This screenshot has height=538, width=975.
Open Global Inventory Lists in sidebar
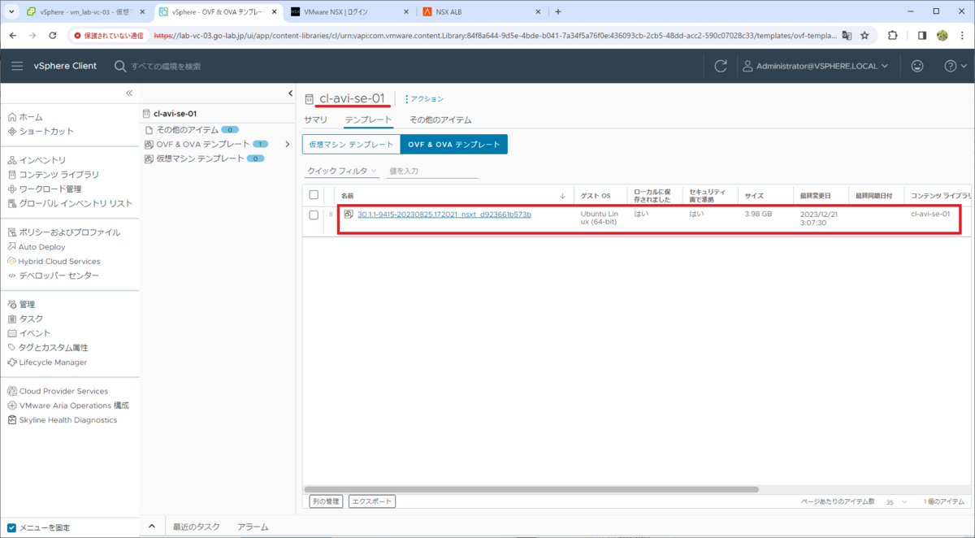click(70, 203)
